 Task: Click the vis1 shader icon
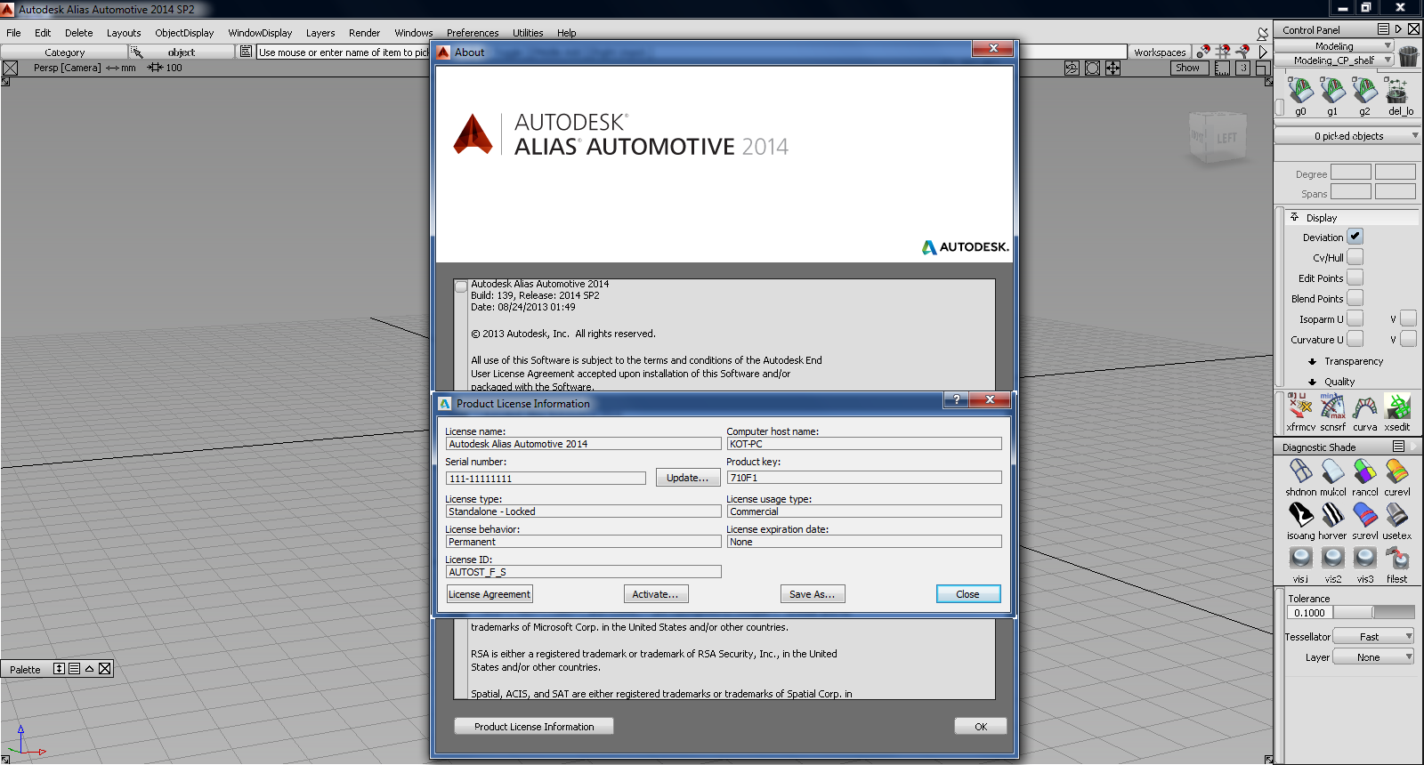point(1300,559)
